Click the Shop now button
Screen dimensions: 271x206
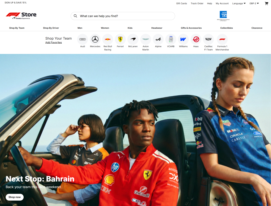pyautogui.click(x=14, y=197)
